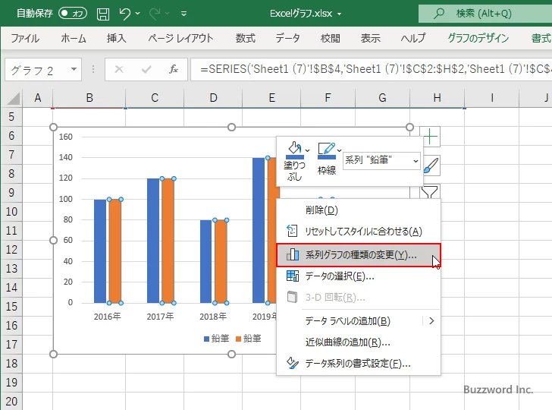Open the 表示 tab
This screenshot has height=410, width=552.
pyautogui.click(x=370, y=38)
